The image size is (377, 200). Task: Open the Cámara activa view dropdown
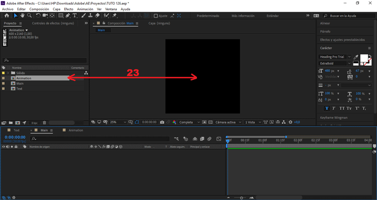228,122
